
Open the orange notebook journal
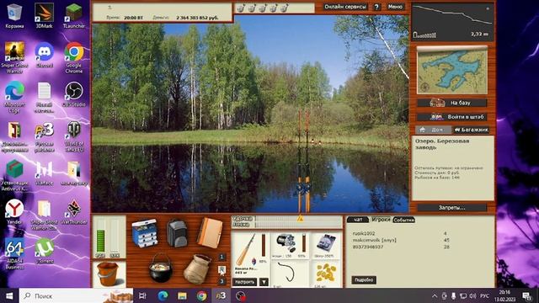(x=210, y=233)
